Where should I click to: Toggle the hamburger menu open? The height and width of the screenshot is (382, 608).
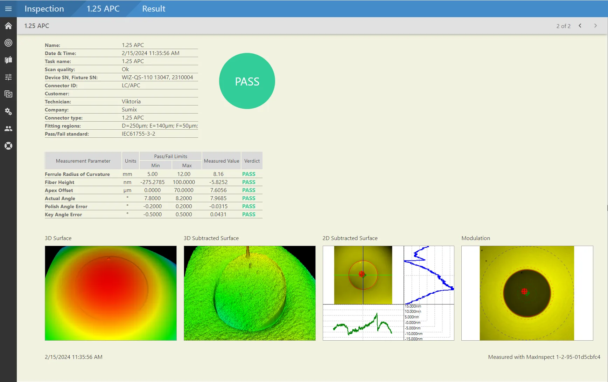8,9
